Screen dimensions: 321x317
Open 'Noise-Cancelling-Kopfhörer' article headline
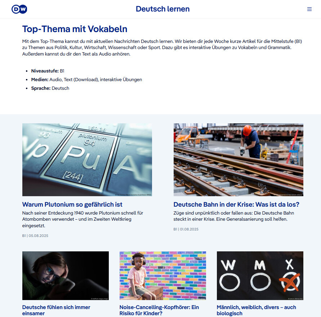(x=159, y=310)
